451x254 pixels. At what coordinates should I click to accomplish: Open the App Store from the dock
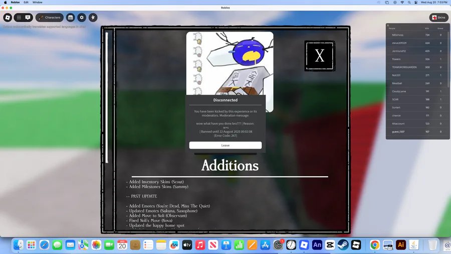tap(265, 245)
